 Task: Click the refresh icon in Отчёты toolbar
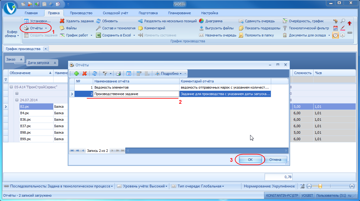tap(95, 73)
